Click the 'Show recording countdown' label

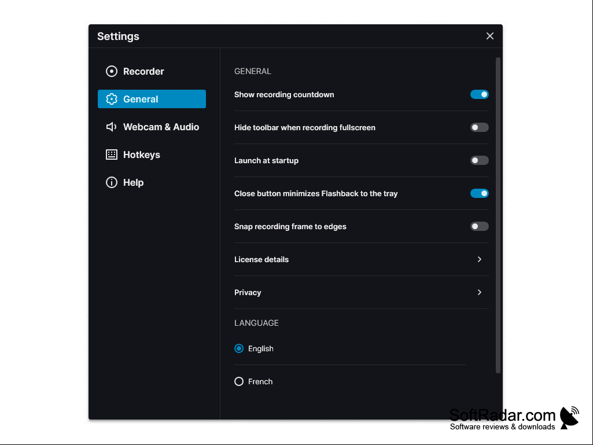coord(284,94)
